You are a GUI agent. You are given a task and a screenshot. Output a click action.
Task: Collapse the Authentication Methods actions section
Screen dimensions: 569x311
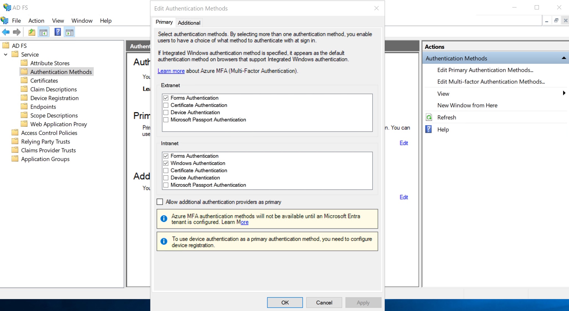point(563,58)
